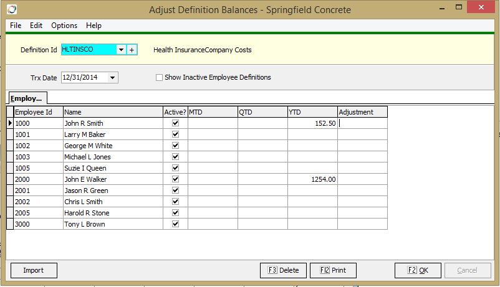The width and height of the screenshot is (500, 287).
Task: Open the Trx Date calendar dropdown
Action: [112, 78]
